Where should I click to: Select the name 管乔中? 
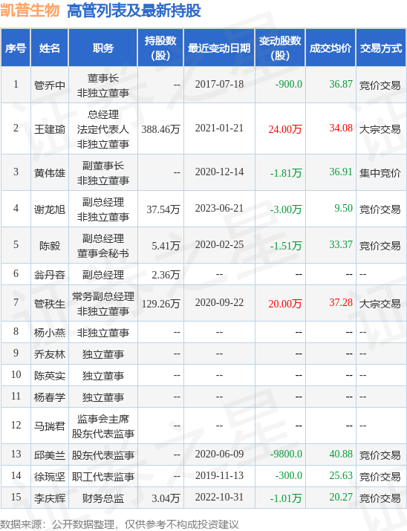(x=50, y=85)
